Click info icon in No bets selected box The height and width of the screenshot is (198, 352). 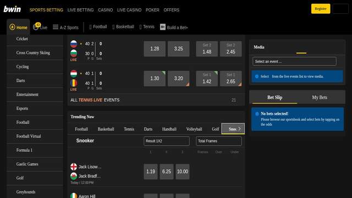[257, 114]
